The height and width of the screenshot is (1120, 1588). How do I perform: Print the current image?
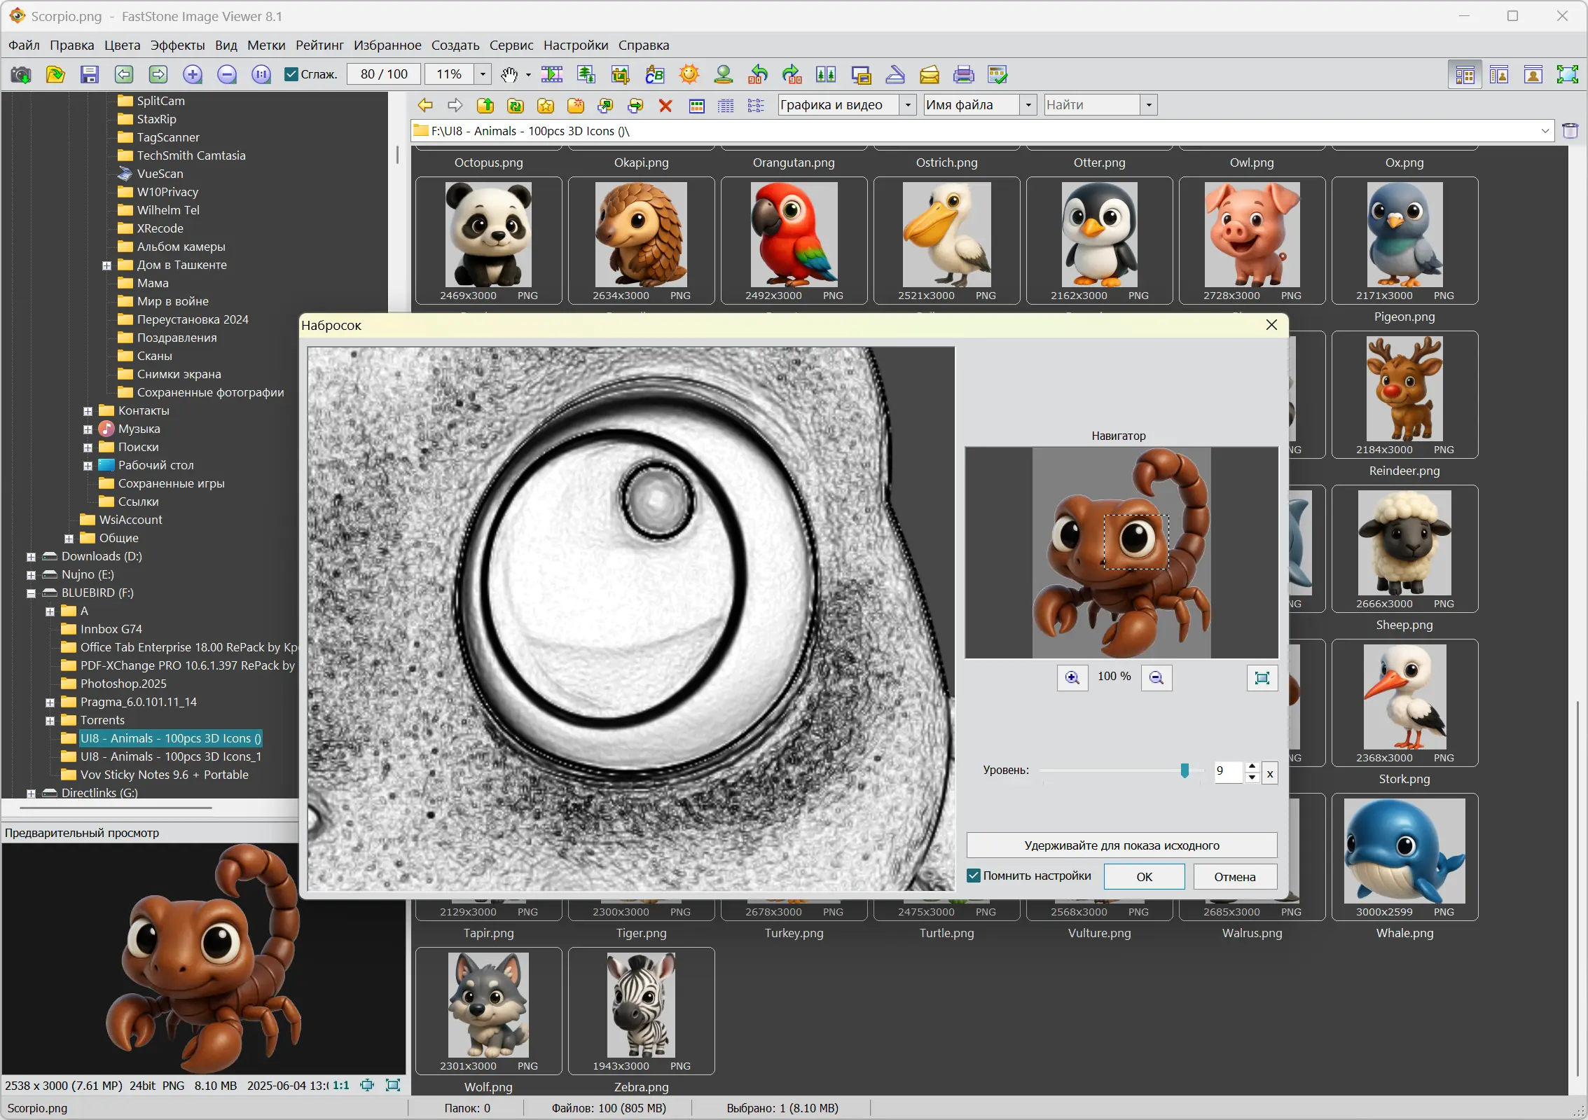(962, 74)
